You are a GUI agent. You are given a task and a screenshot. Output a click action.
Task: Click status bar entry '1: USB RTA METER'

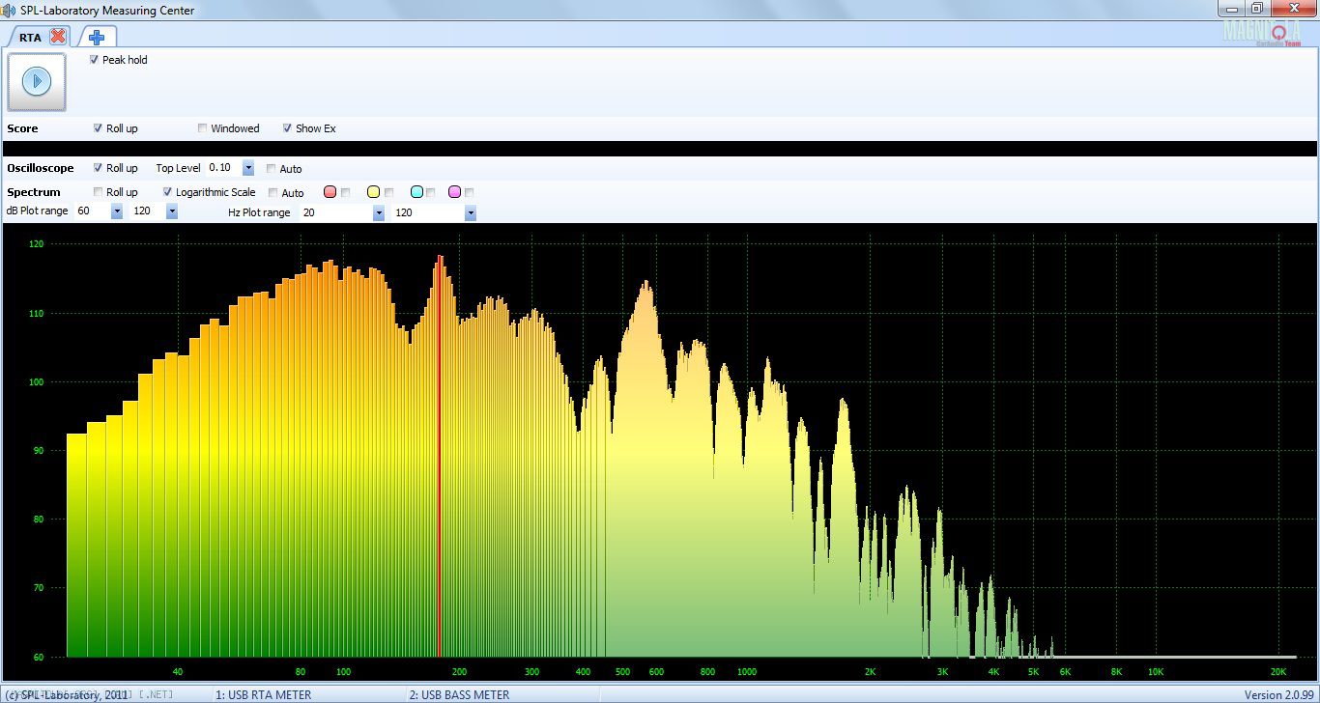264,694
